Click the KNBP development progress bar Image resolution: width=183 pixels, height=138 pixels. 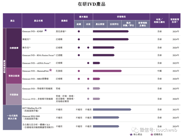tap(111, 31)
